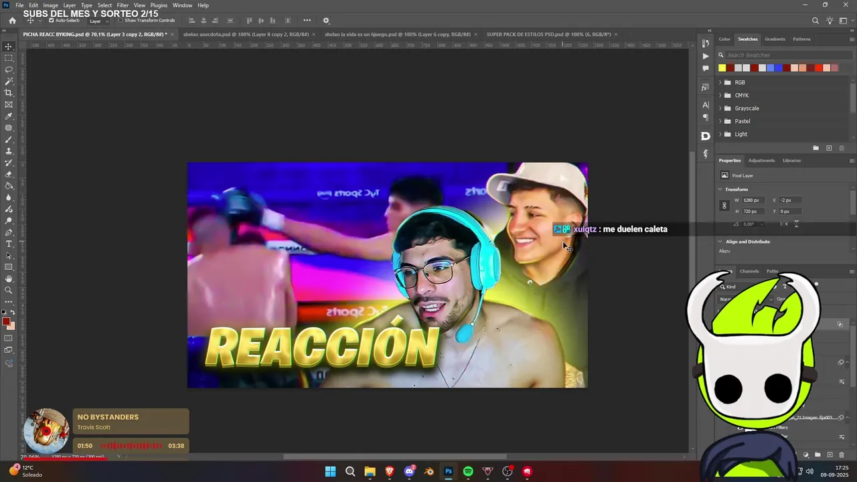Select the Clone Stamp tool
The width and height of the screenshot is (857, 482).
[9, 151]
